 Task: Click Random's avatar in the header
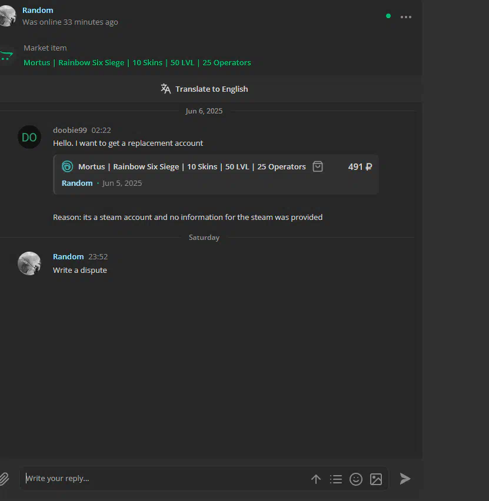[7, 16]
